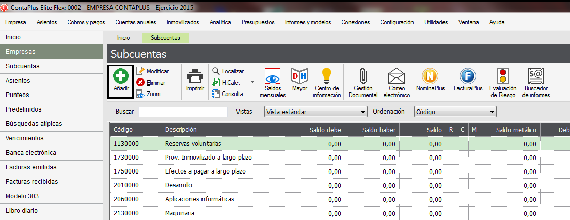Open Libro diario in the sidebar
Viewport: 570px width, 220px height.
point(51,211)
